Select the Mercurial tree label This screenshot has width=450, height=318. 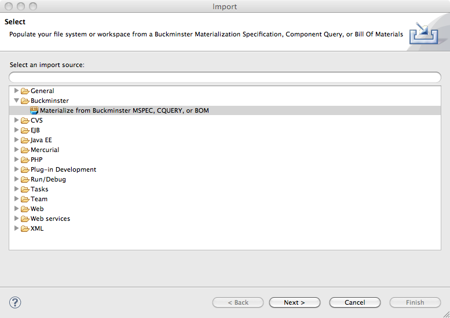[x=45, y=150]
